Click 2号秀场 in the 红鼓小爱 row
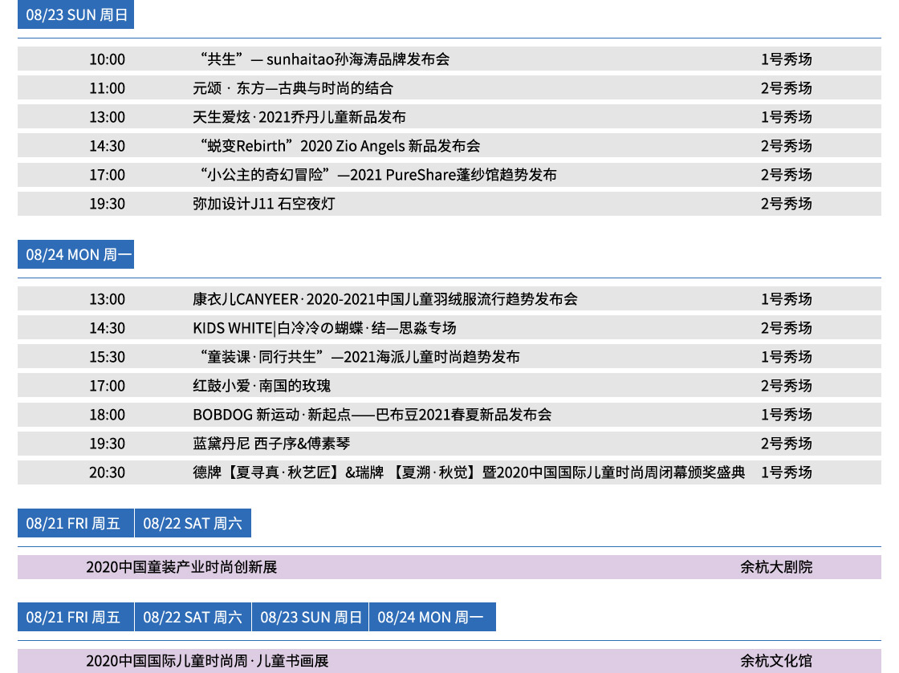The height and width of the screenshot is (673, 899). (x=787, y=386)
